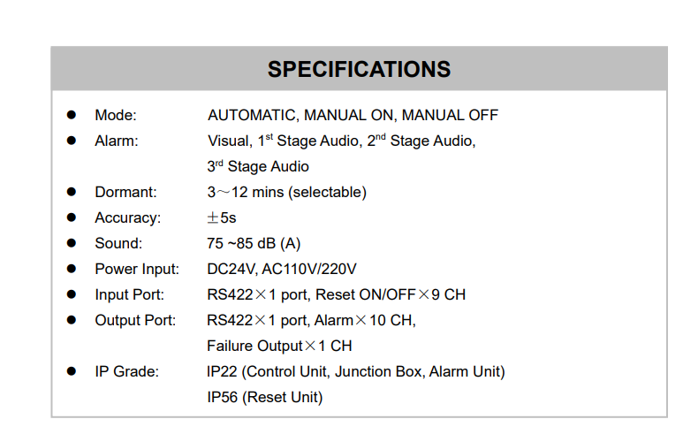Image resolution: width=683 pixels, height=442 pixels.
Task: Select the Mode label
Action: (x=116, y=115)
